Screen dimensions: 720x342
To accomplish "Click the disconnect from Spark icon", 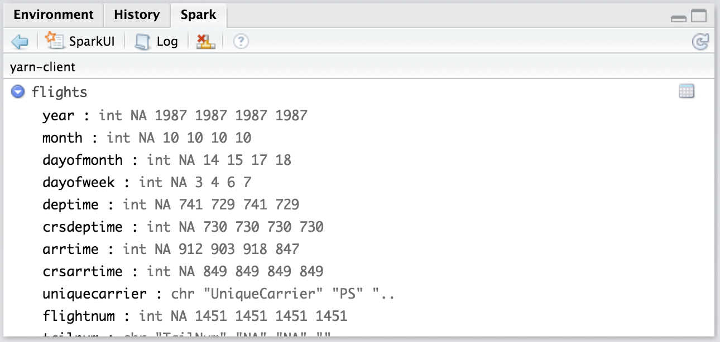I will (x=205, y=42).
